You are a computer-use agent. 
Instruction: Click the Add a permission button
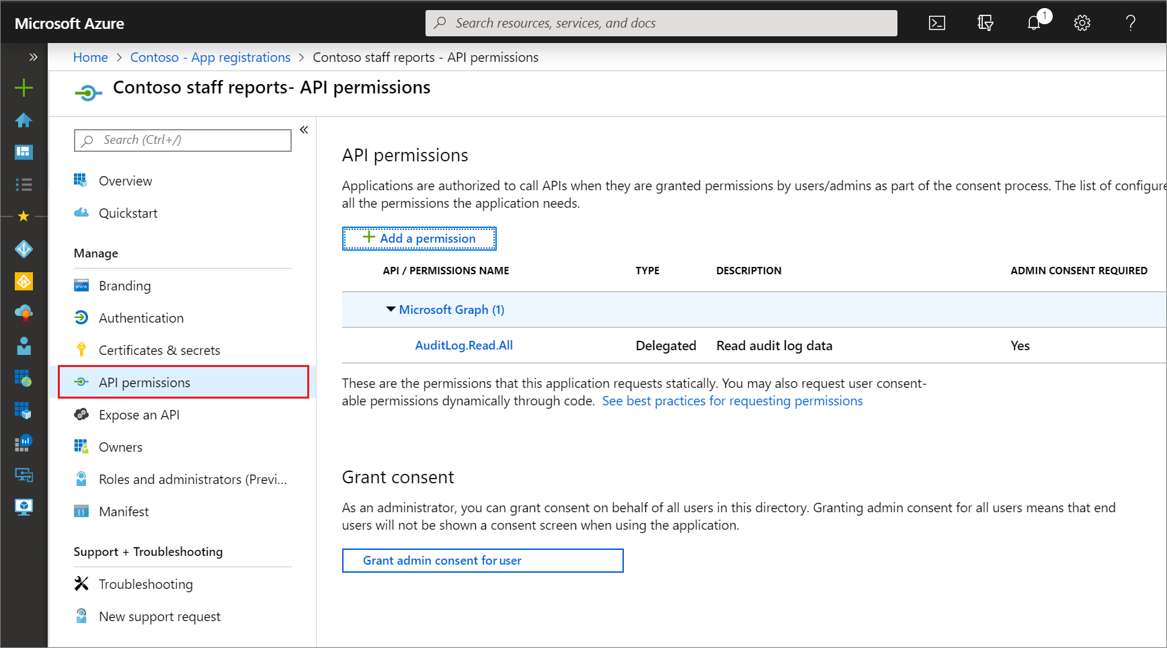coord(419,239)
